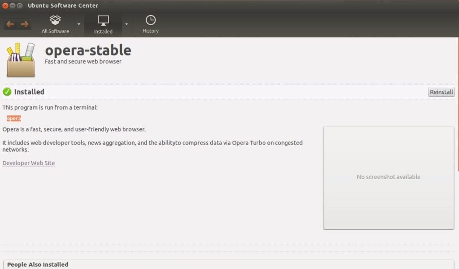Open the Developer Web Site link
459x269 pixels.
pos(29,163)
